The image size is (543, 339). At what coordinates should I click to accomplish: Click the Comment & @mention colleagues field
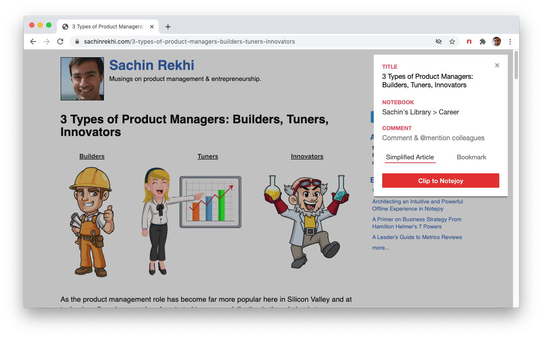pos(433,138)
